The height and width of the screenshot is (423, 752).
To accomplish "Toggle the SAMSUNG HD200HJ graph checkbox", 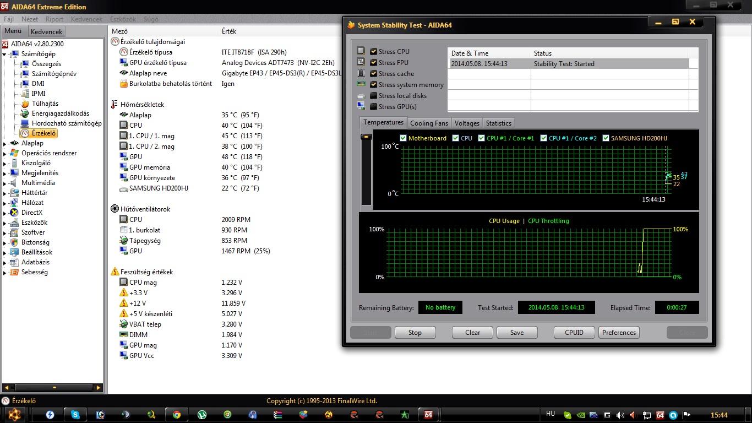I will [x=606, y=138].
